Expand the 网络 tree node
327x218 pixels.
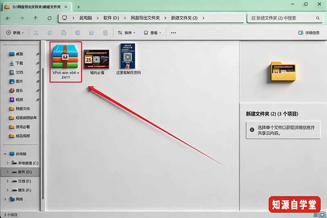point(5,199)
